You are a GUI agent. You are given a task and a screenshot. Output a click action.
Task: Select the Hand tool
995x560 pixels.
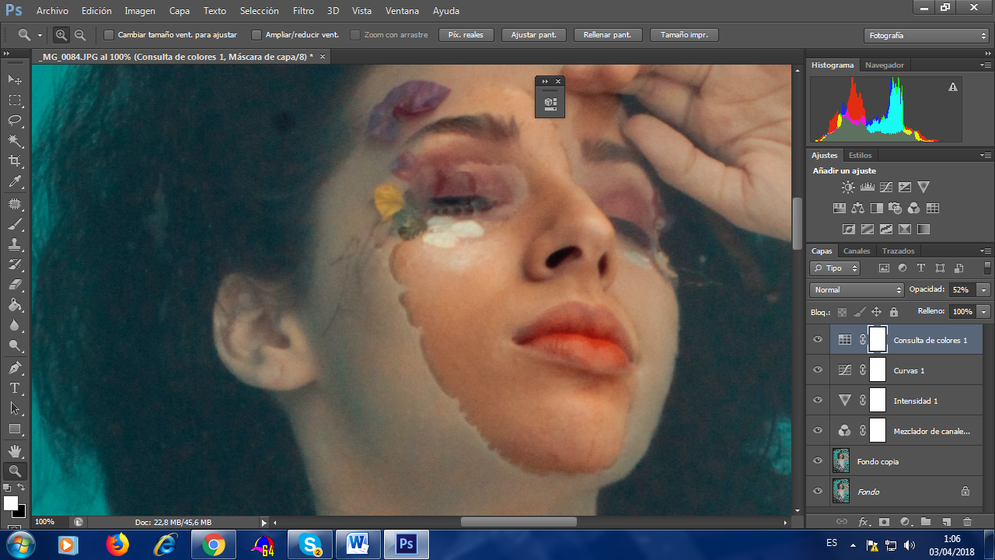pos(15,450)
